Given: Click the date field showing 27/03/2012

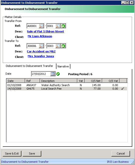Looking at the screenshot, I should pos(41,74).
